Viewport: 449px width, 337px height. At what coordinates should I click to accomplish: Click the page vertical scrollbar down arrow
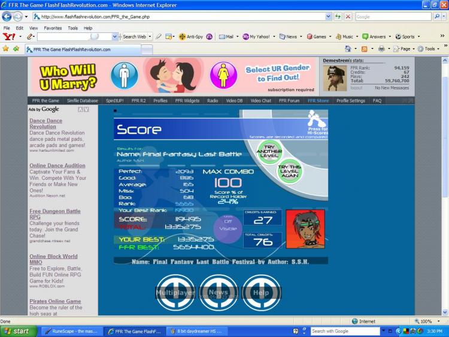click(x=445, y=312)
